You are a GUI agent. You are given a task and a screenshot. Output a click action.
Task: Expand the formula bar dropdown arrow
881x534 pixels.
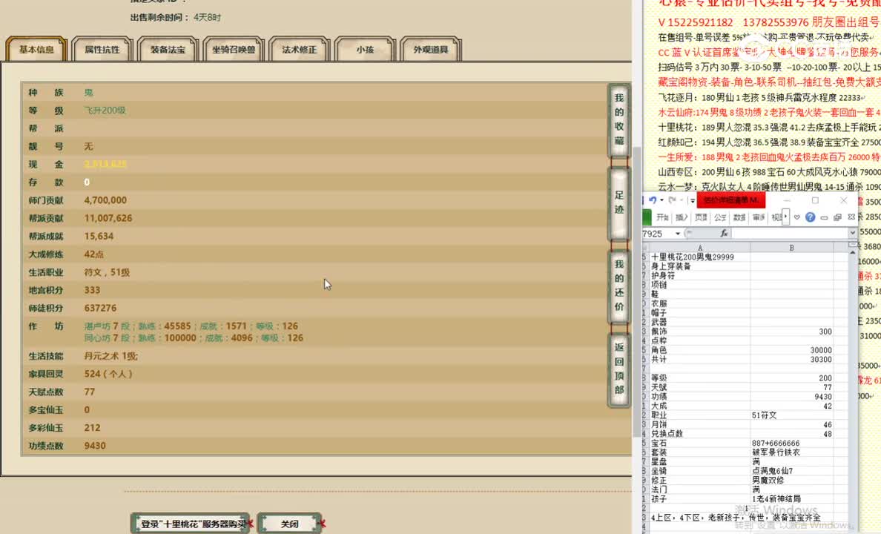pos(853,232)
